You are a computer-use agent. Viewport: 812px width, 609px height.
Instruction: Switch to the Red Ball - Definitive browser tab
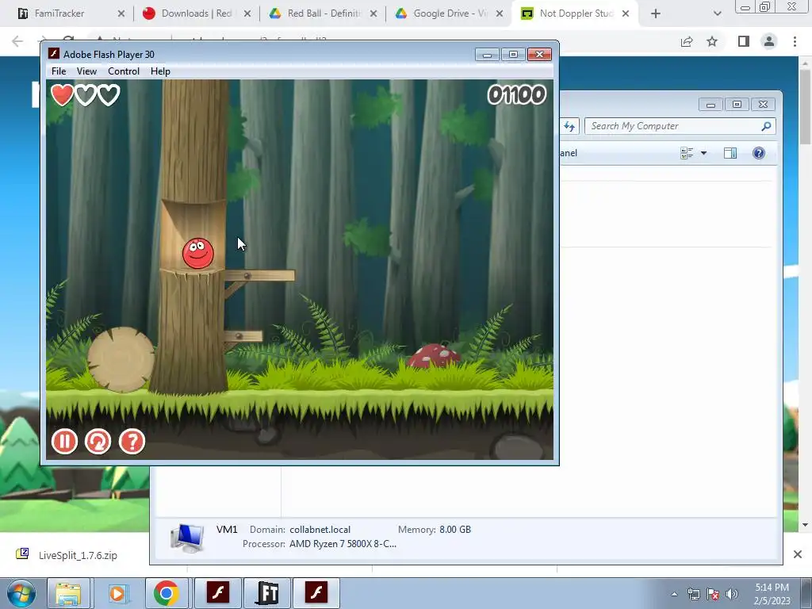pyautogui.click(x=324, y=13)
